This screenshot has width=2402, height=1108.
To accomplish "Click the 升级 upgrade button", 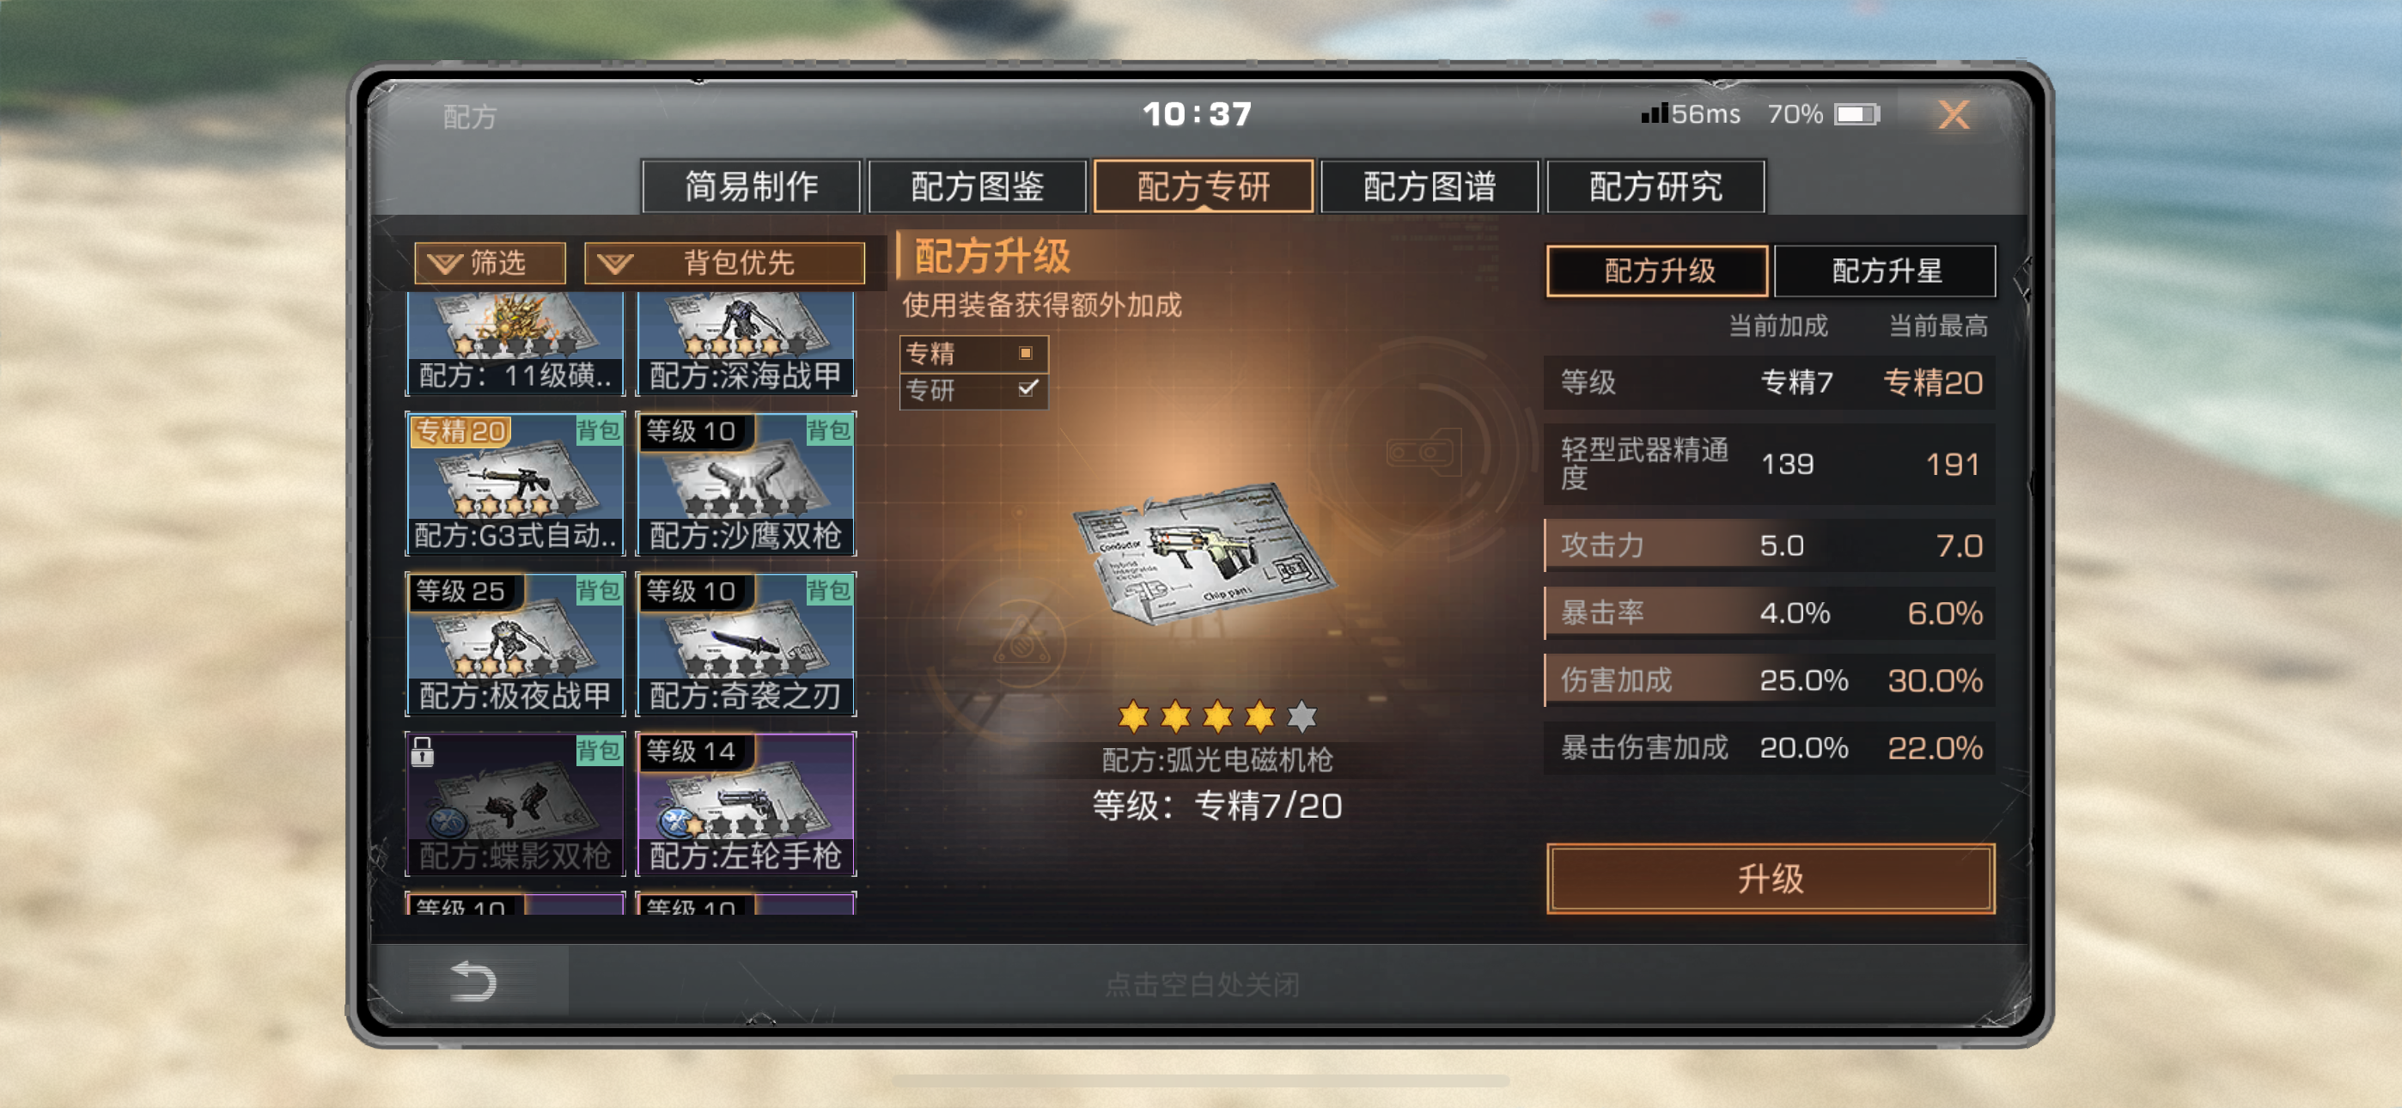I will click(x=1770, y=879).
